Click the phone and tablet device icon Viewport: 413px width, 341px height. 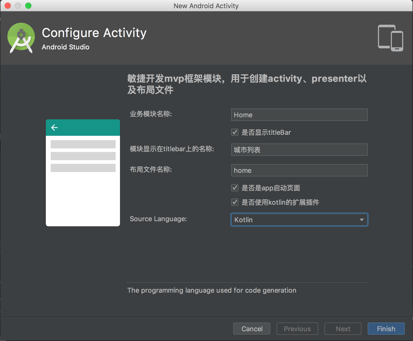390,38
